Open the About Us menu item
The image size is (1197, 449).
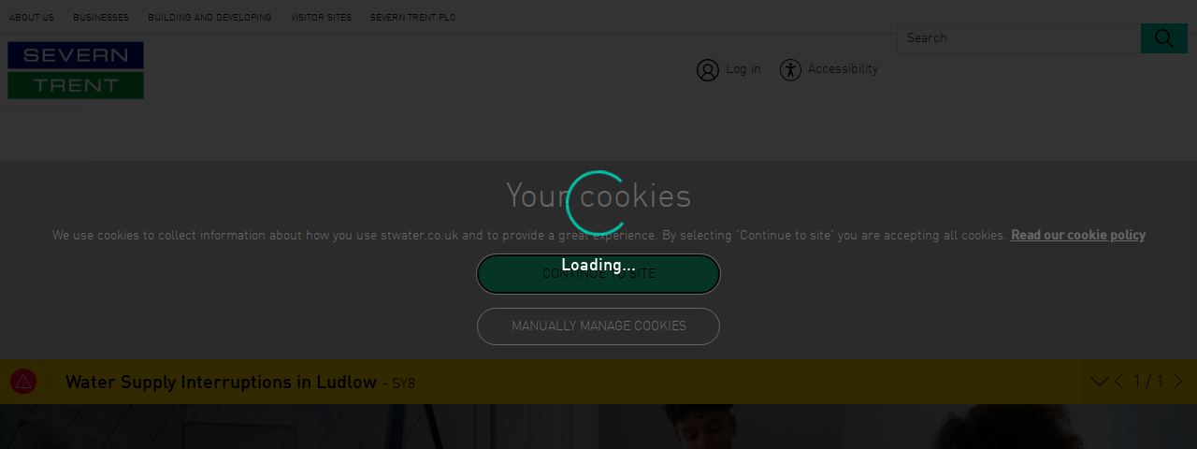click(x=32, y=18)
